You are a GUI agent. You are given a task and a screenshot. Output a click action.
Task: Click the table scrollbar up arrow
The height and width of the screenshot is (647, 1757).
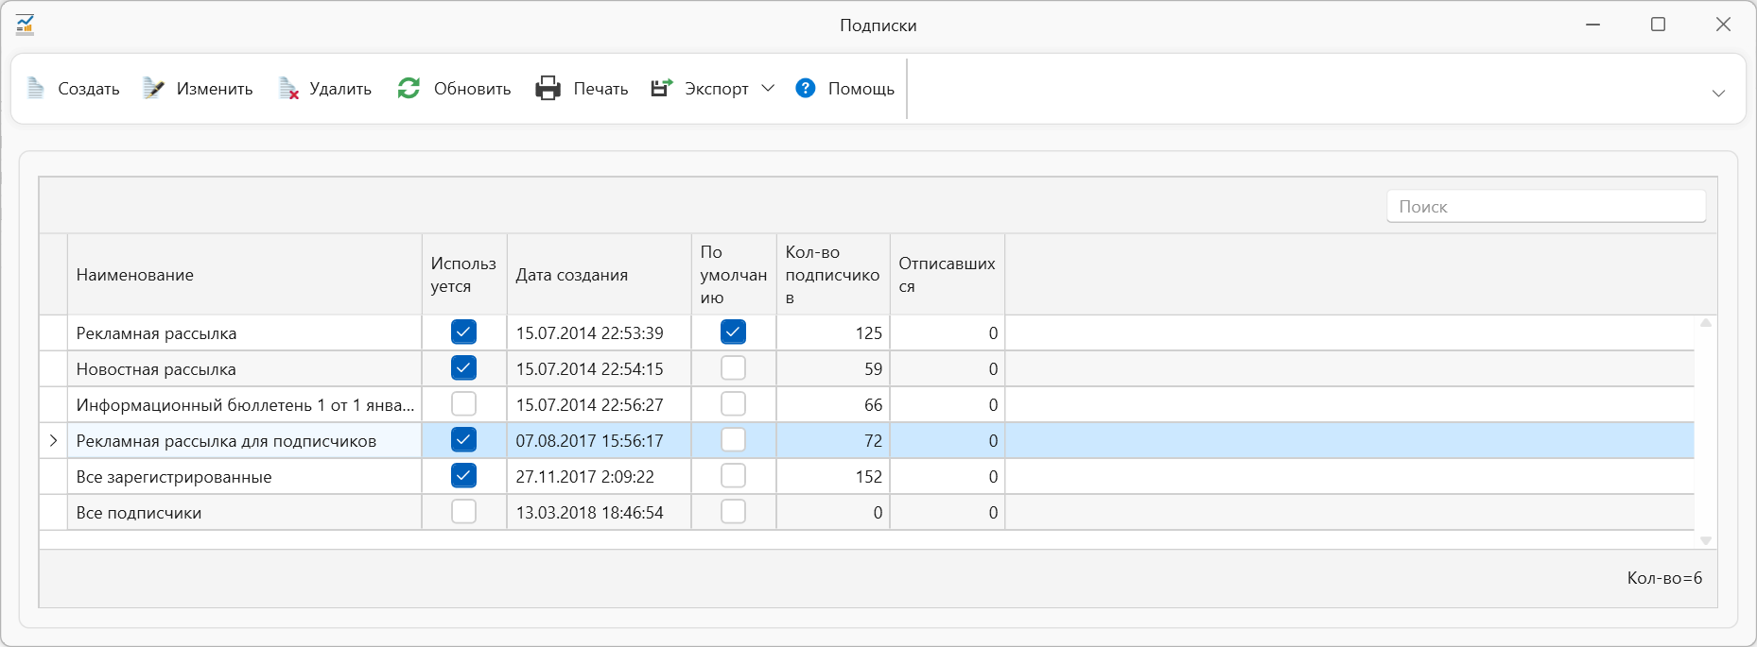[x=1706, y=323]
